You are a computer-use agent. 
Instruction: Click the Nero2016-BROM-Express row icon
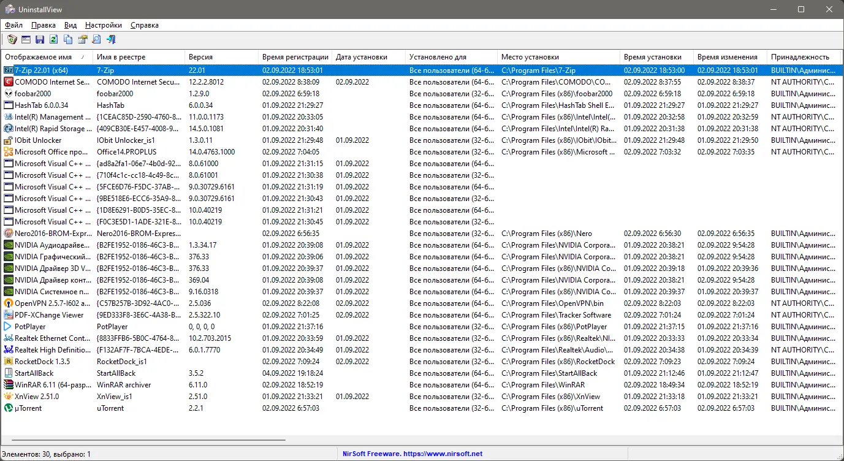[9, 234]
